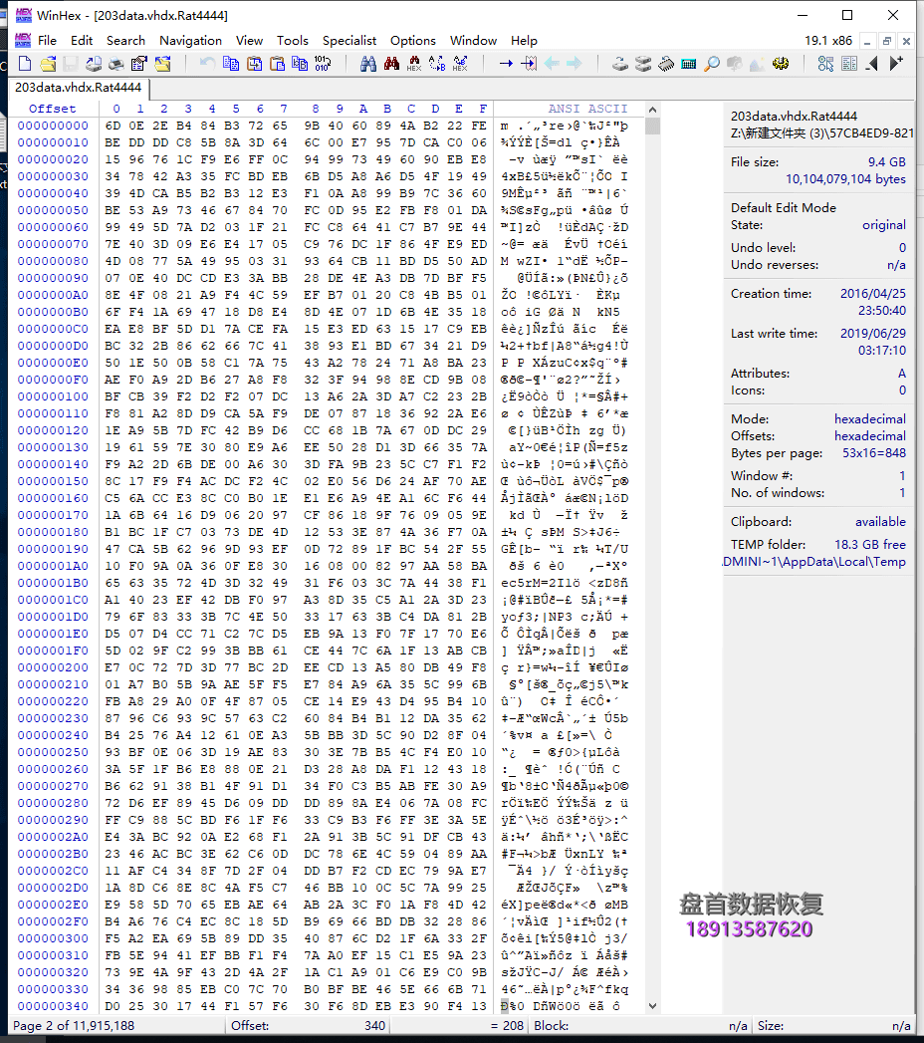Click scrollbar down arrow in hex view
Image resolution: width=924 pixels, height=1043 pixels.
tap(653, 1006)
